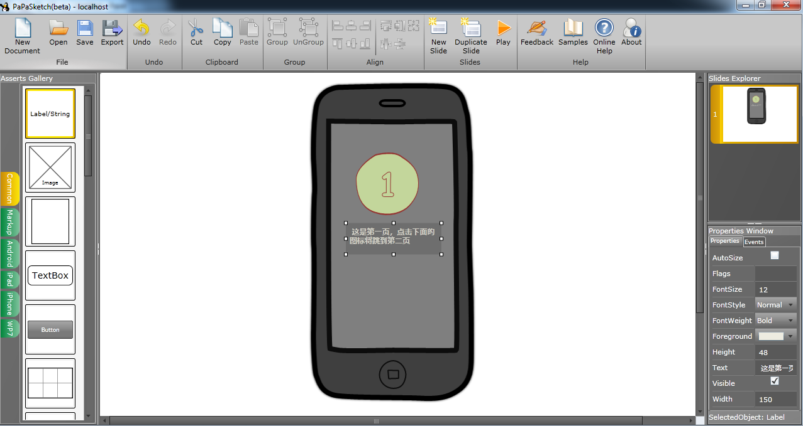Select the Android gallery tab
803x426 pixels.
click(10, 254)
